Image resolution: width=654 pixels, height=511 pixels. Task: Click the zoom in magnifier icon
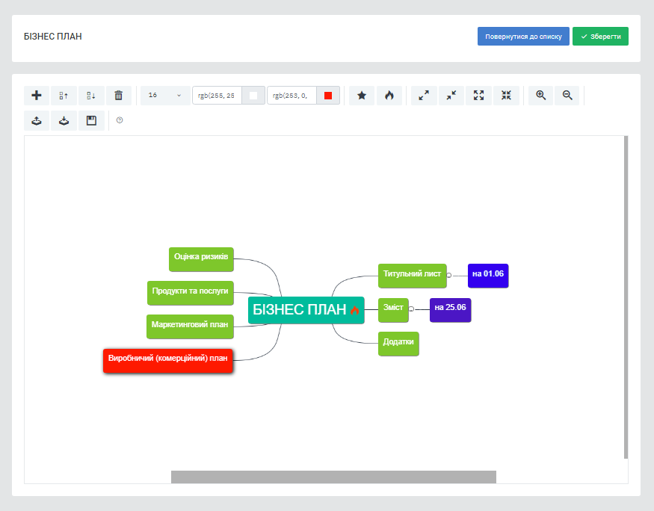[x=541, y=96]
